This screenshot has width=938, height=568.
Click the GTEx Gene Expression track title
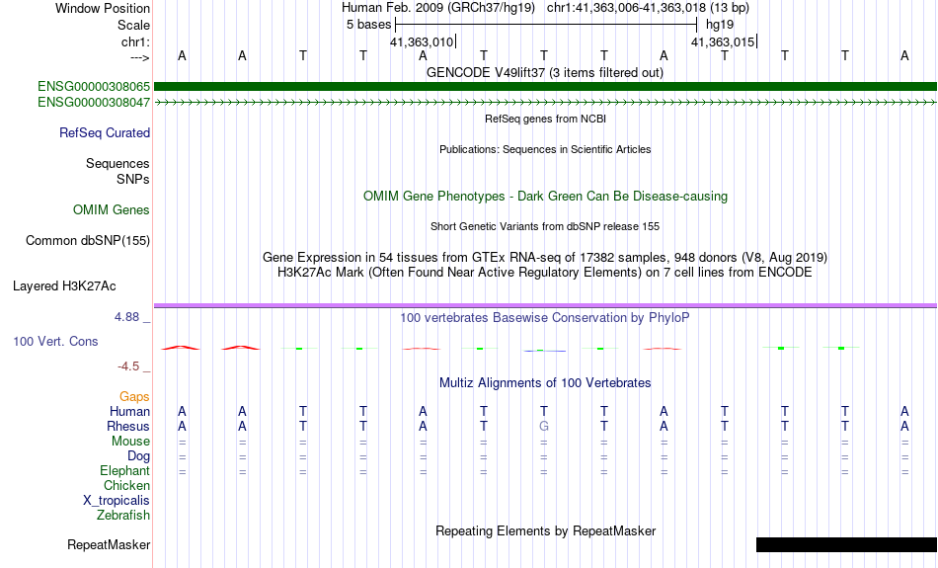click(x=545, y=258)
